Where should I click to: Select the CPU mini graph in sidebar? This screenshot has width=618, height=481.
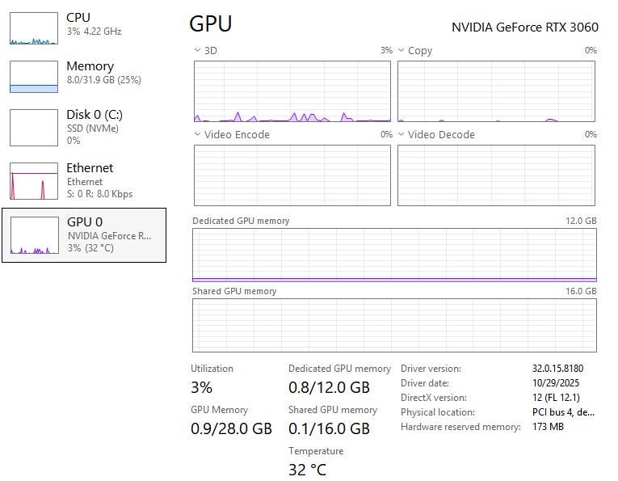pos(34,28)
